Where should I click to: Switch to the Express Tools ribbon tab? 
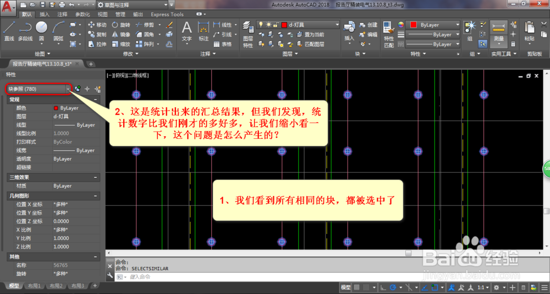click(x=167, y=14)
